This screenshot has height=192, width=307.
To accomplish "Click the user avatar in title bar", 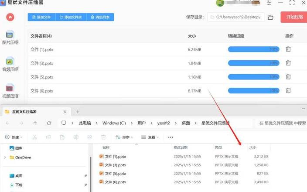I will pos(220,3).
